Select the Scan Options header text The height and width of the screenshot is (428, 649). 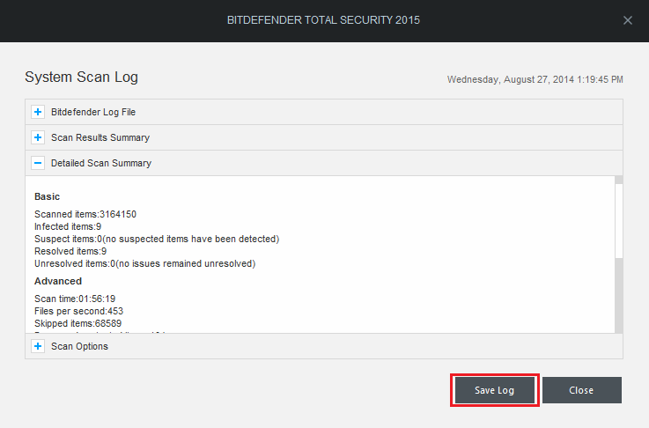click(x=79, y=346)
